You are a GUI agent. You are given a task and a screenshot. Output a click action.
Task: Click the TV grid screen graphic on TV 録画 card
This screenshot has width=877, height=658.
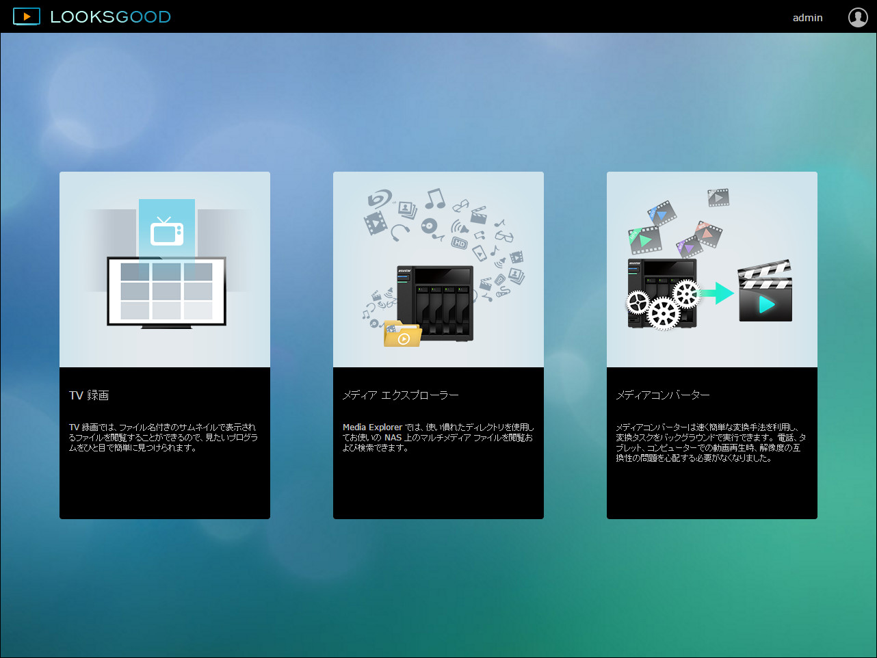tap(166, 290)
